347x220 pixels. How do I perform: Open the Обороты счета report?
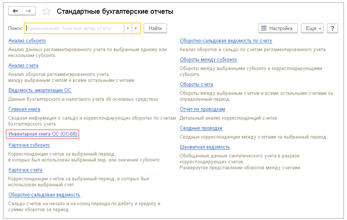click(x=196, y=84)
